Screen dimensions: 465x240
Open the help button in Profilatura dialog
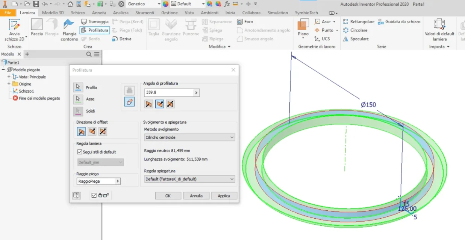[x=76, y=195]
